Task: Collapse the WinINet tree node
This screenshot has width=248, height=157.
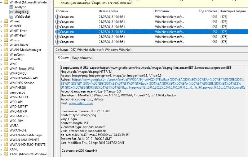Action: (x=1, y=2)
